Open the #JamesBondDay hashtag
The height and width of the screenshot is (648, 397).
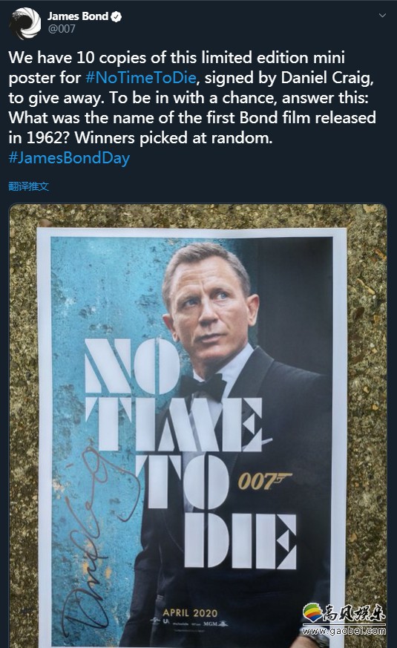pos(69,158)
